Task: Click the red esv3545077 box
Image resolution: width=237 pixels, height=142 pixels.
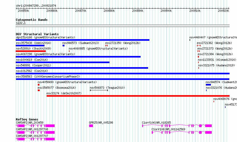Action: point(39,90)
